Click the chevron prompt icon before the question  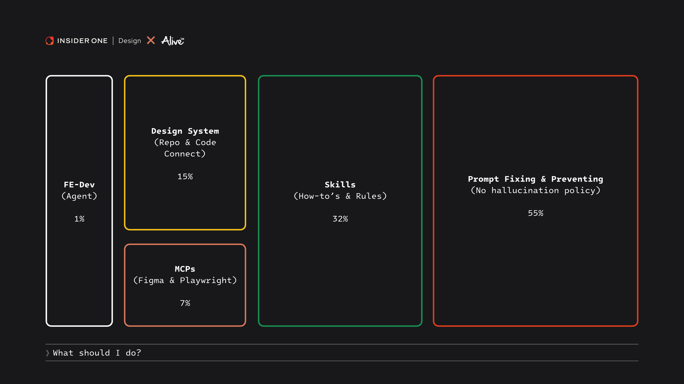(x=48, y=353)
